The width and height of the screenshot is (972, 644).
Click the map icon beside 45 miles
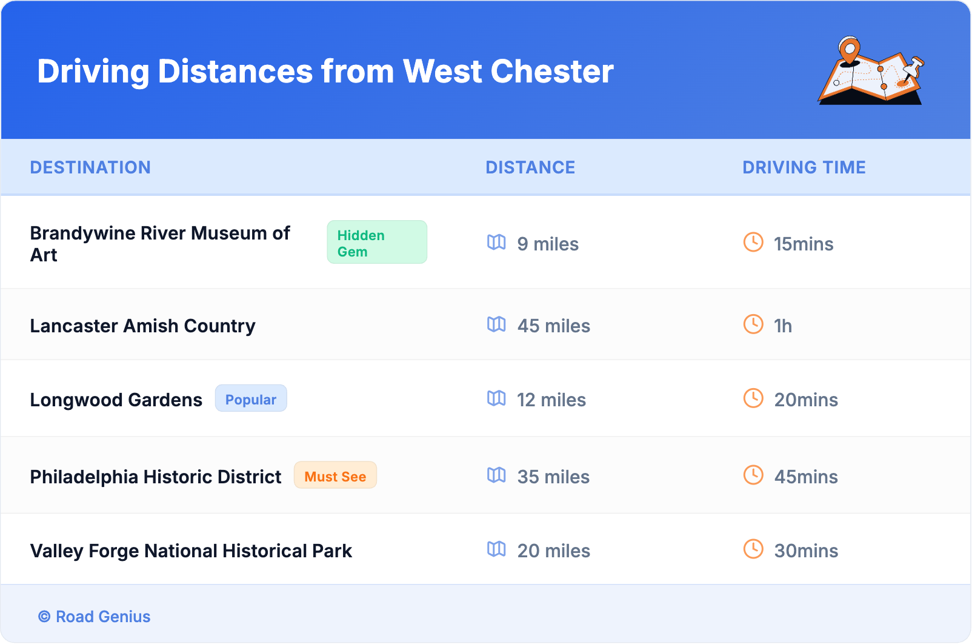tap(496, 324)
